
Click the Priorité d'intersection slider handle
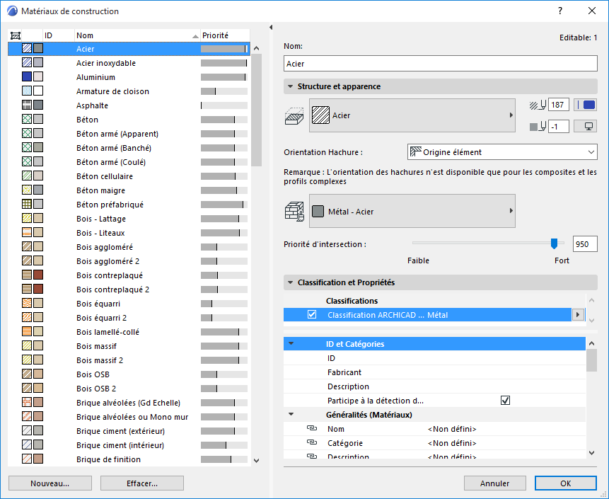pos(555,243)
